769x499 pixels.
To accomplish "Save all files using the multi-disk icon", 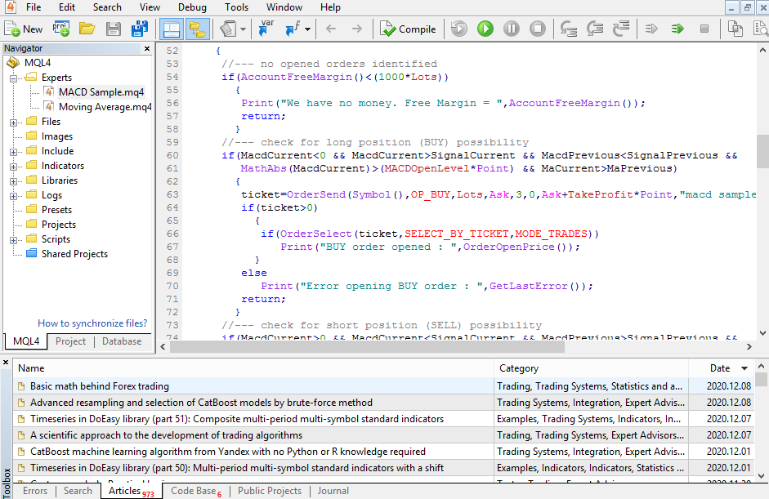I will pyautogui.click(x=140, y=29).
